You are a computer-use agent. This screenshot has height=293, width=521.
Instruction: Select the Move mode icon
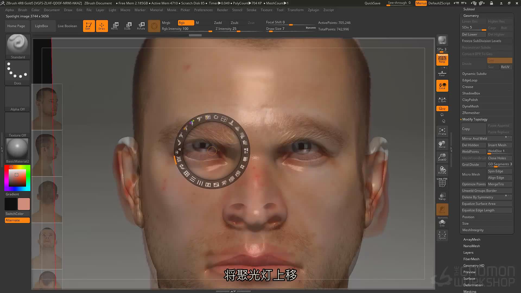[115, 26]
